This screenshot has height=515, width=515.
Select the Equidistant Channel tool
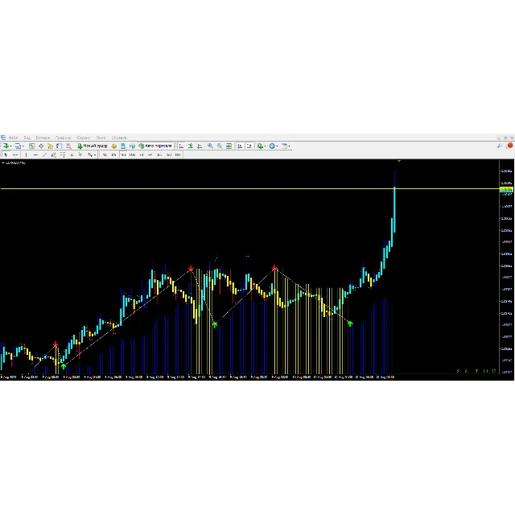(54, 154)
